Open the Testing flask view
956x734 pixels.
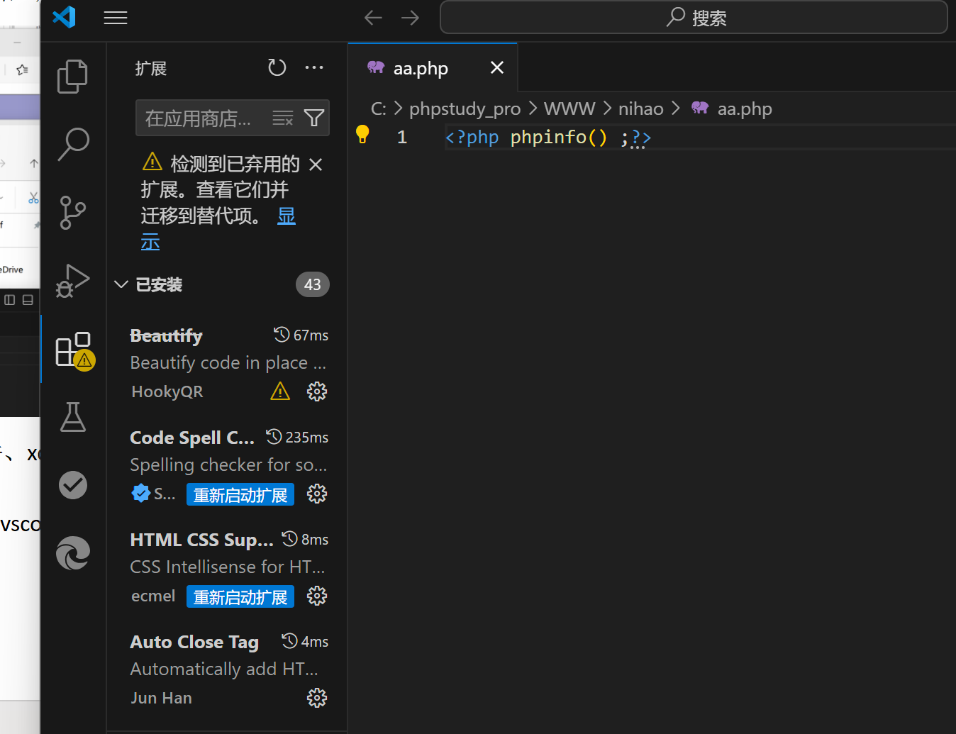72,417
